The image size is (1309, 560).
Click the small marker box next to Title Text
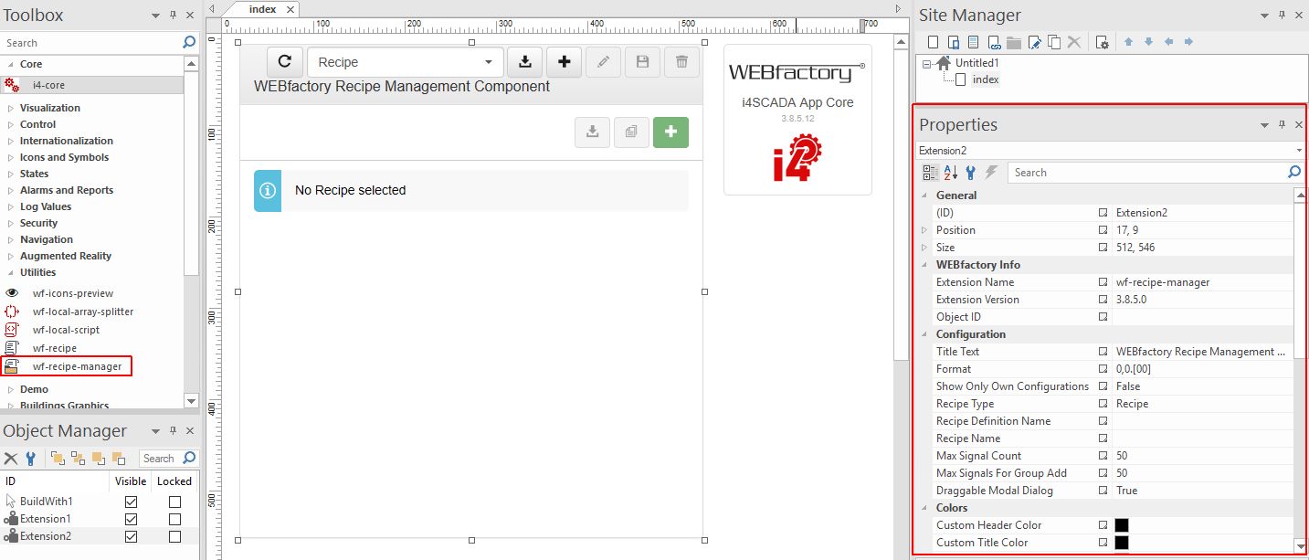coord(1103,352)
